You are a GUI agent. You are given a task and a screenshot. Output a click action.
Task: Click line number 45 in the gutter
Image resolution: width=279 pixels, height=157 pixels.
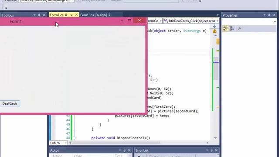coord(68,125)
